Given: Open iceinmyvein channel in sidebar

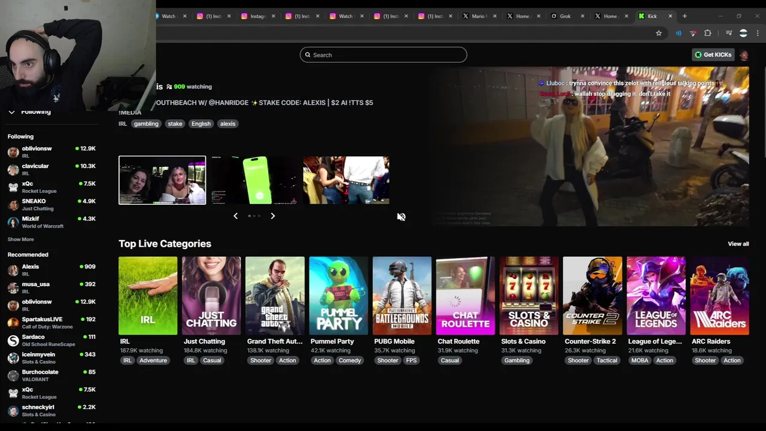Looking at the screenshot, I should (x=51, y=357).
